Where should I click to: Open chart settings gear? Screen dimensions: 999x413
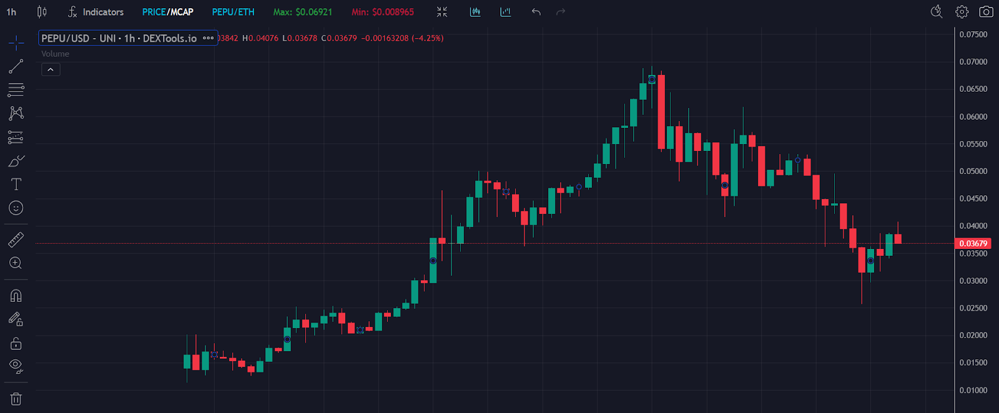pyautogui.click(x=962, y=12)
